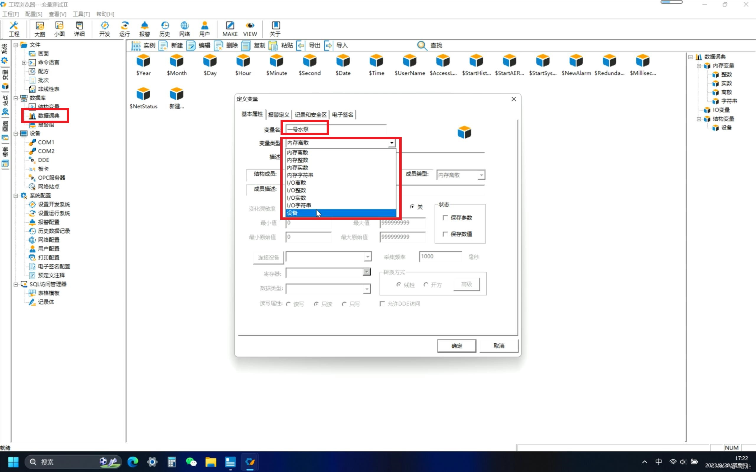This screenshot has height=472, width=756.
Task: Click the 变量名 input field
Action: click(336, 129)
